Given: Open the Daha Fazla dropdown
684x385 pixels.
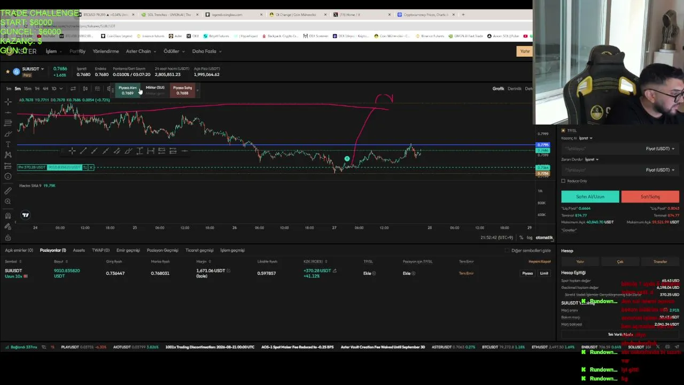Looking at the screenshot, I should pos(207,51).
